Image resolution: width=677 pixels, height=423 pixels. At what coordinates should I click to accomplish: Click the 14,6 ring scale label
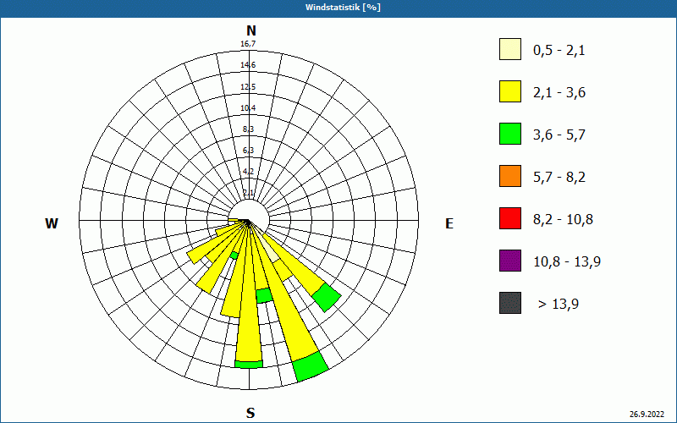pyautogui.click(x=248, y=65)
